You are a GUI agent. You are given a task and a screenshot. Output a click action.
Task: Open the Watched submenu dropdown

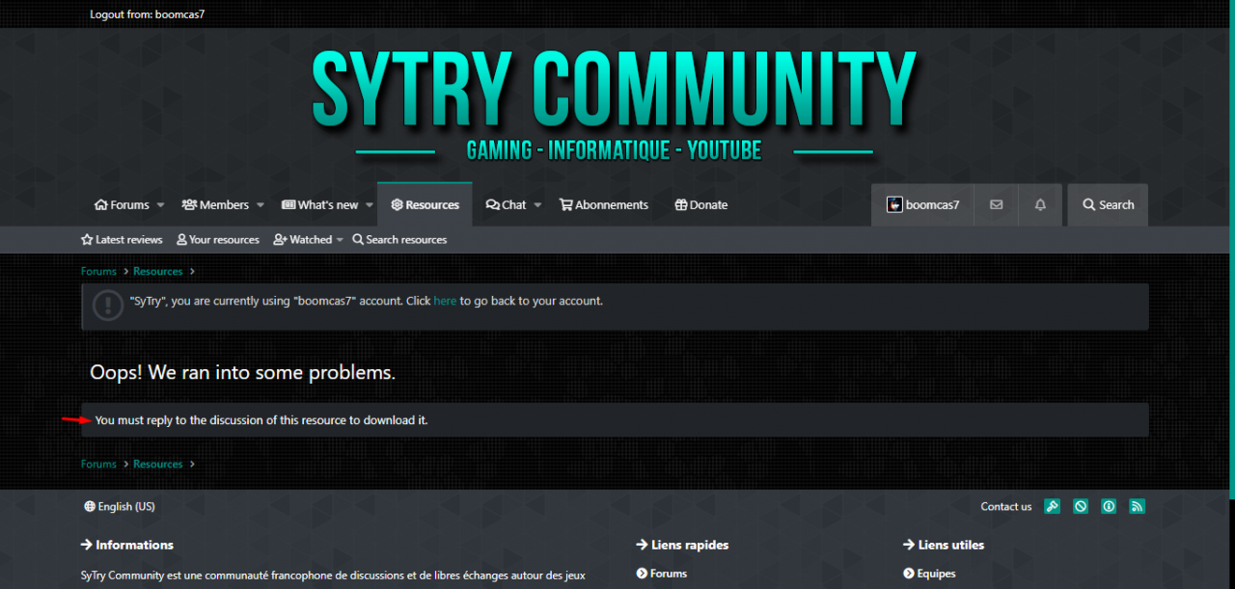(340, 240)
